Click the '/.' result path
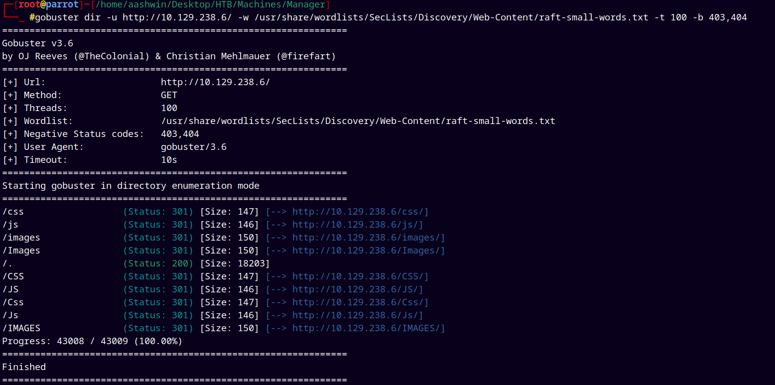The width and height of the screenshot is (775, 385). point(7,263)
